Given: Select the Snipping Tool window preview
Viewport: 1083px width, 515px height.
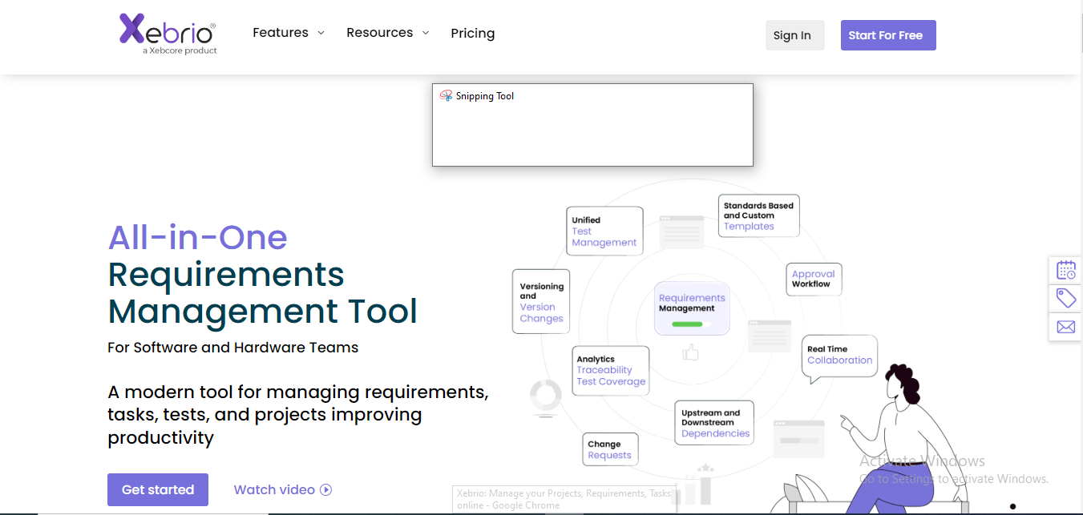Looking at the screenshot, I should (592, 125).
